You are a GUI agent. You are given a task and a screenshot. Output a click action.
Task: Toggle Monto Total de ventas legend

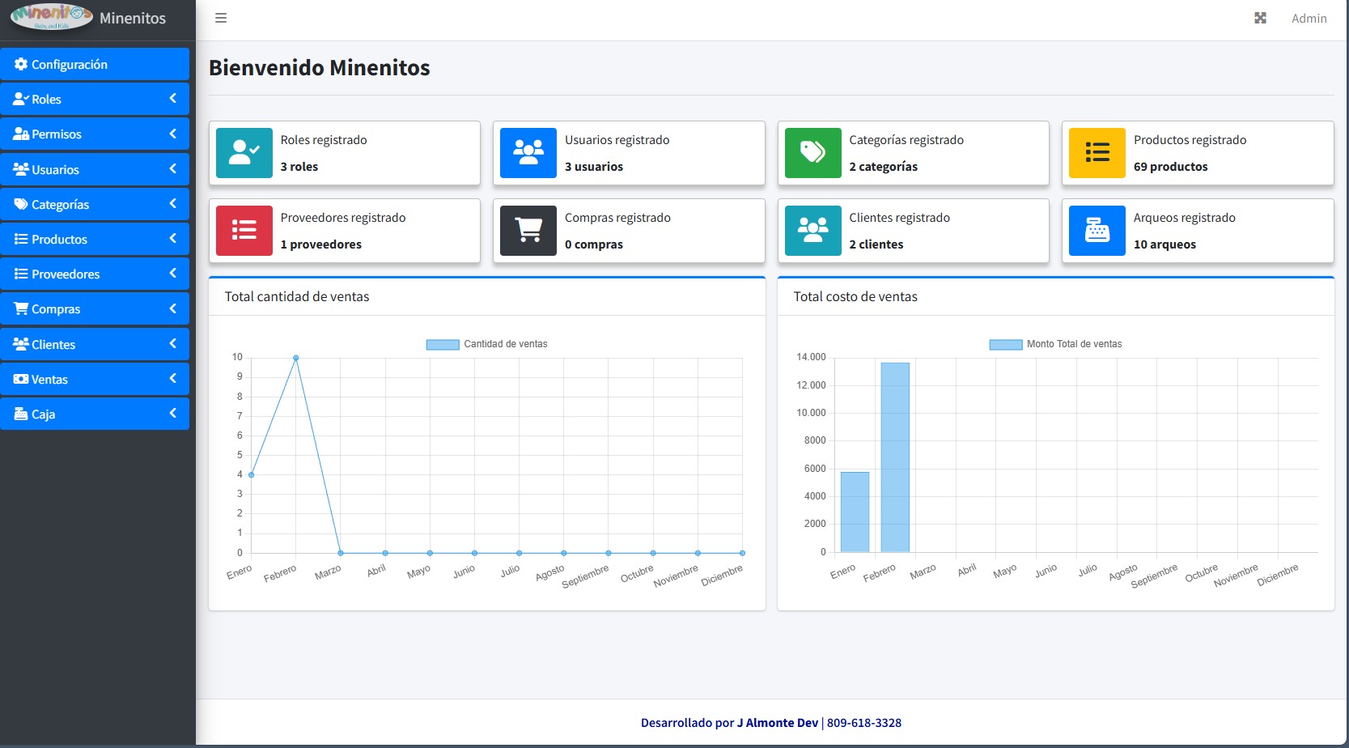[x=1055, y=344]
